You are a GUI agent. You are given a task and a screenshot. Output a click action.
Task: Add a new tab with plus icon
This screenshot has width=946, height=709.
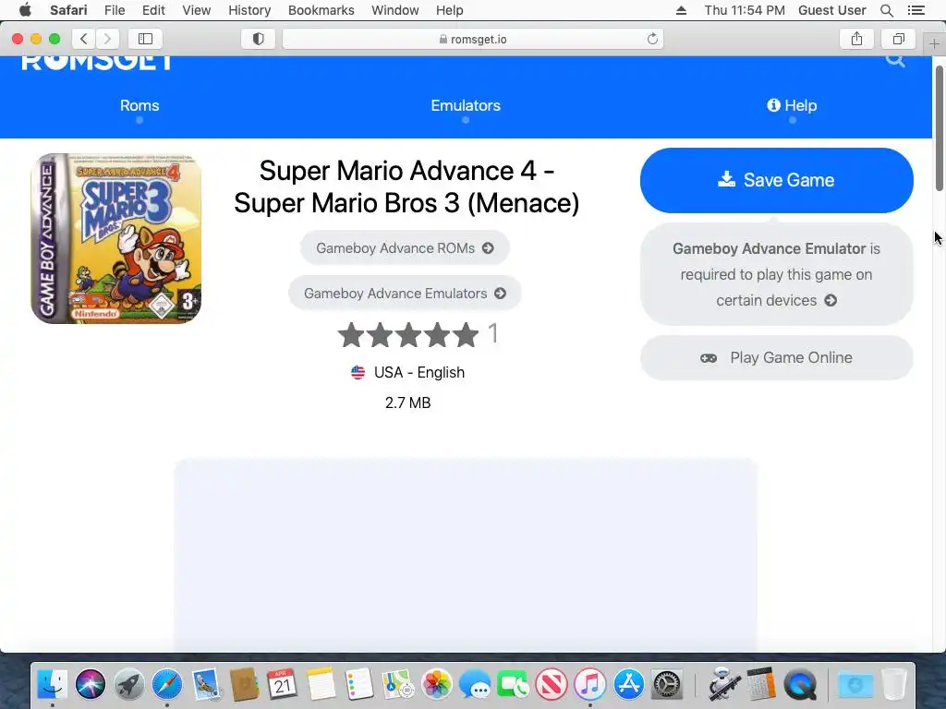[x=935, y=43]
